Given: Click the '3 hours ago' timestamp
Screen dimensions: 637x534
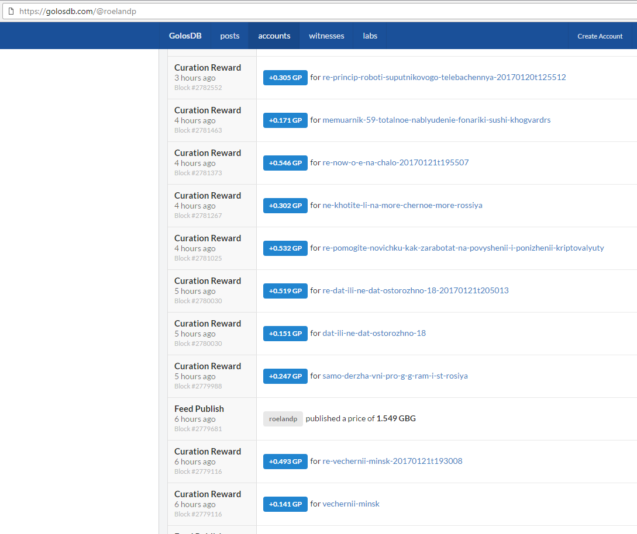Looking at the screenshot, I should coord(195,78).
